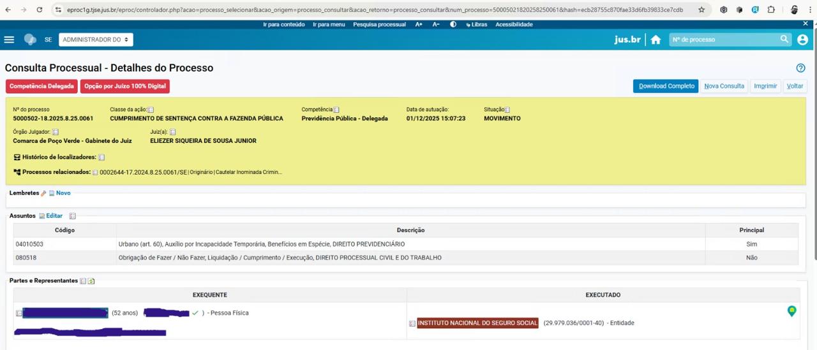Click the green location pin icon
Image resolution: width=817 pixels, height=350 pixels.
pos(791,311)
